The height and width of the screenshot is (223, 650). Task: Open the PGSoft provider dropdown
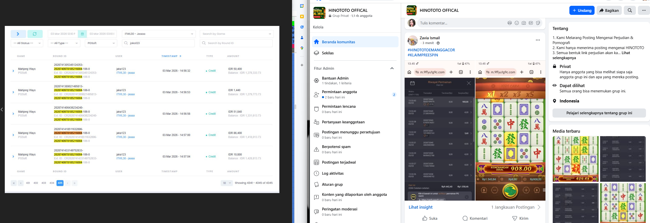click(x=101, y=43)
